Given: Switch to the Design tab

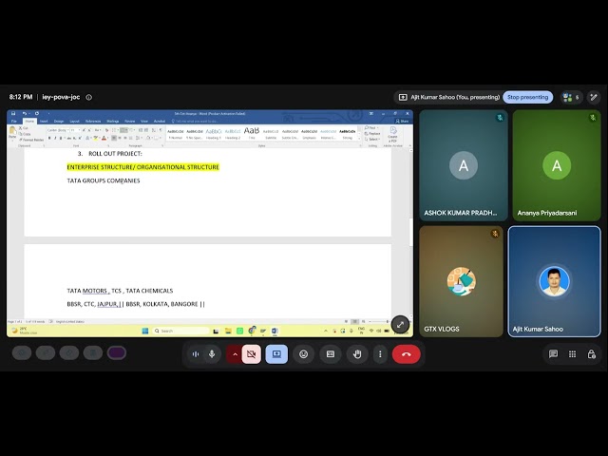Looking at the screenshot, I should [x=59, y=122].
